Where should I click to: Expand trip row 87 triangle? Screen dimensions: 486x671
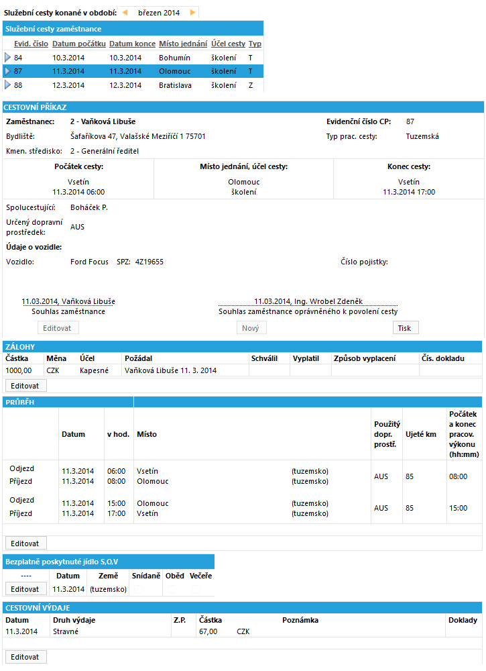click(x=7, y=71)
